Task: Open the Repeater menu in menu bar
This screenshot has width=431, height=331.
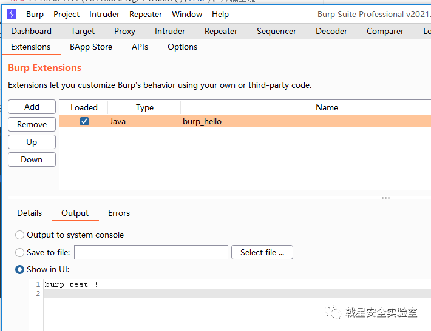Action: click(x=146, y=14)
